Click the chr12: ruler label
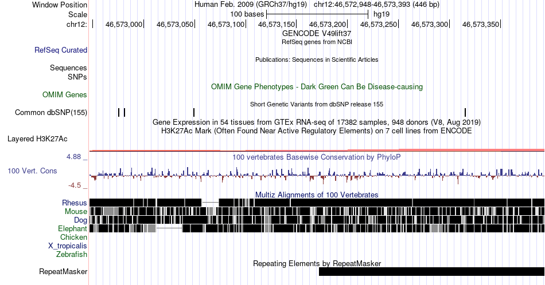 (x=77, y=24)
